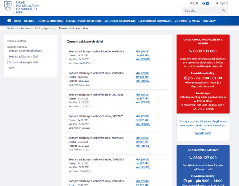Open REGISTER VYLÚČENÝCH OSÔB menu
This screenshot has width=239, height=186.
point(84,21)
